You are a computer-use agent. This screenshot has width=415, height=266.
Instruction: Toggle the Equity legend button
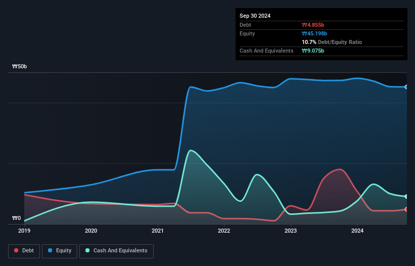[60, 251]
